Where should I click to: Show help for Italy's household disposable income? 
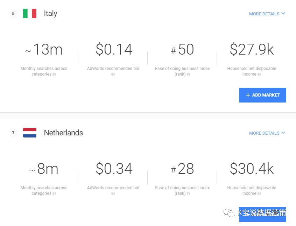click(x=259, y=75)
